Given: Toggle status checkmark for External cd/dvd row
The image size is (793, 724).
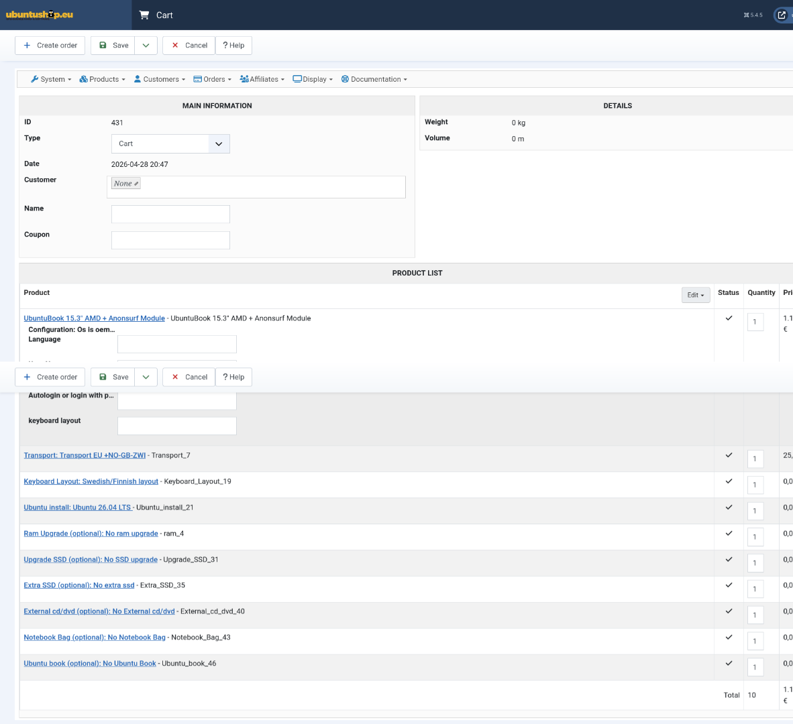Looking at the screenshot, I should 729,611.
